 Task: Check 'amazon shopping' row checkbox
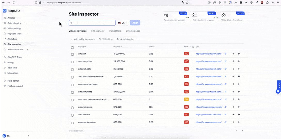click(x=72, y=123)
